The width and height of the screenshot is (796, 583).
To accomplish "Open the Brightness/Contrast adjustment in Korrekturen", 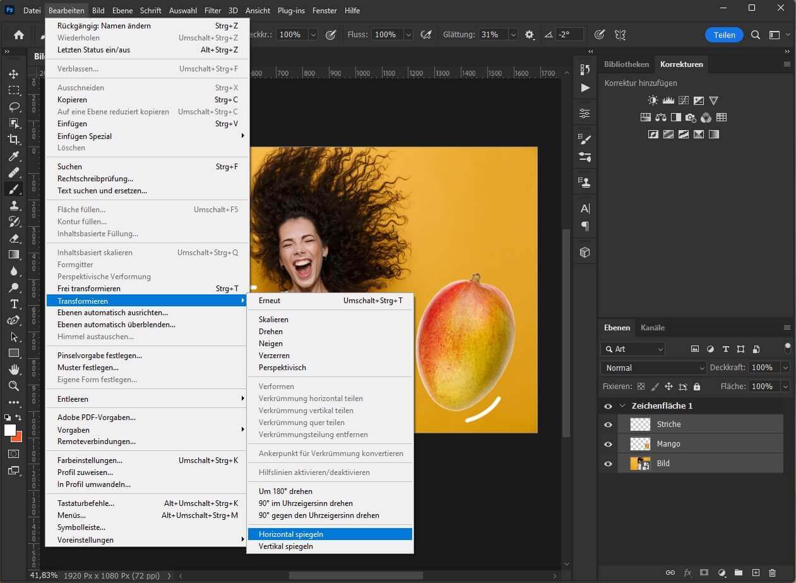I will [x=653, y=100].
